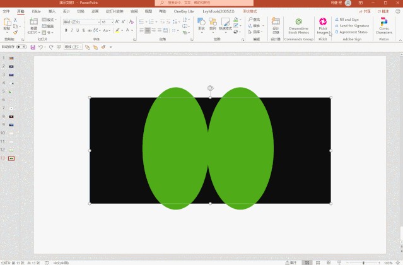This screenshot has width=403, height=265.
Task: Click Send for Signature
Action: (x=353, y=25)
